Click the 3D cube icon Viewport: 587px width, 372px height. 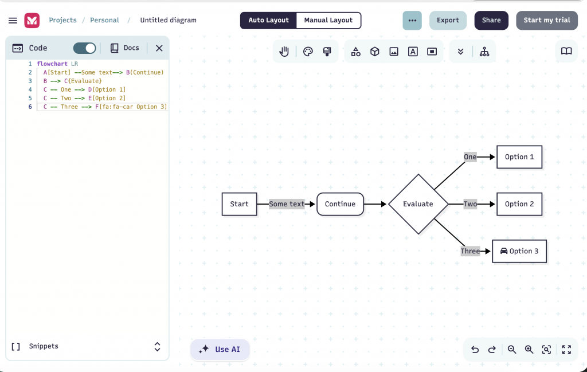coord(375,52)
